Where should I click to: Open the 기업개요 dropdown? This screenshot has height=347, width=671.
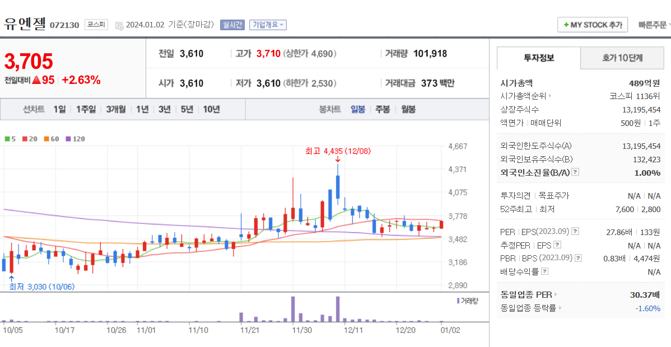pyautogui.click(x=268, y=25)
